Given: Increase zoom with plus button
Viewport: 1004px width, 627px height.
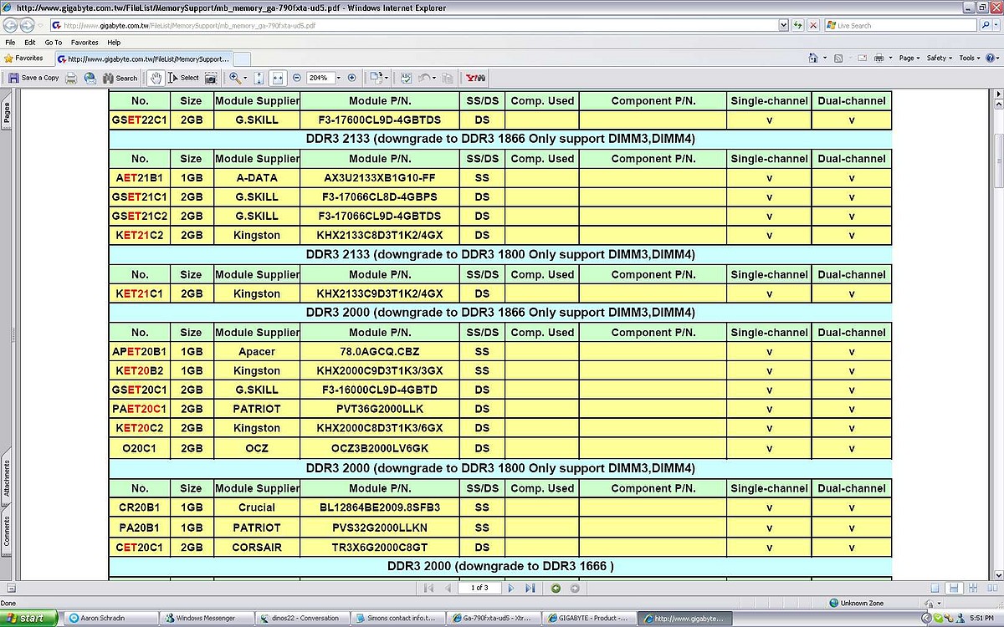Looking at the screenshot, I should coord(351,78).
